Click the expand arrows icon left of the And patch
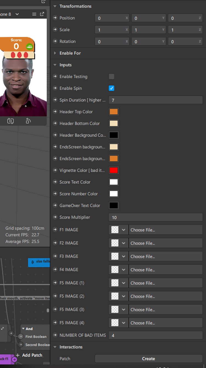This screenshot has height=368, width=206. (x=2, y=328)
